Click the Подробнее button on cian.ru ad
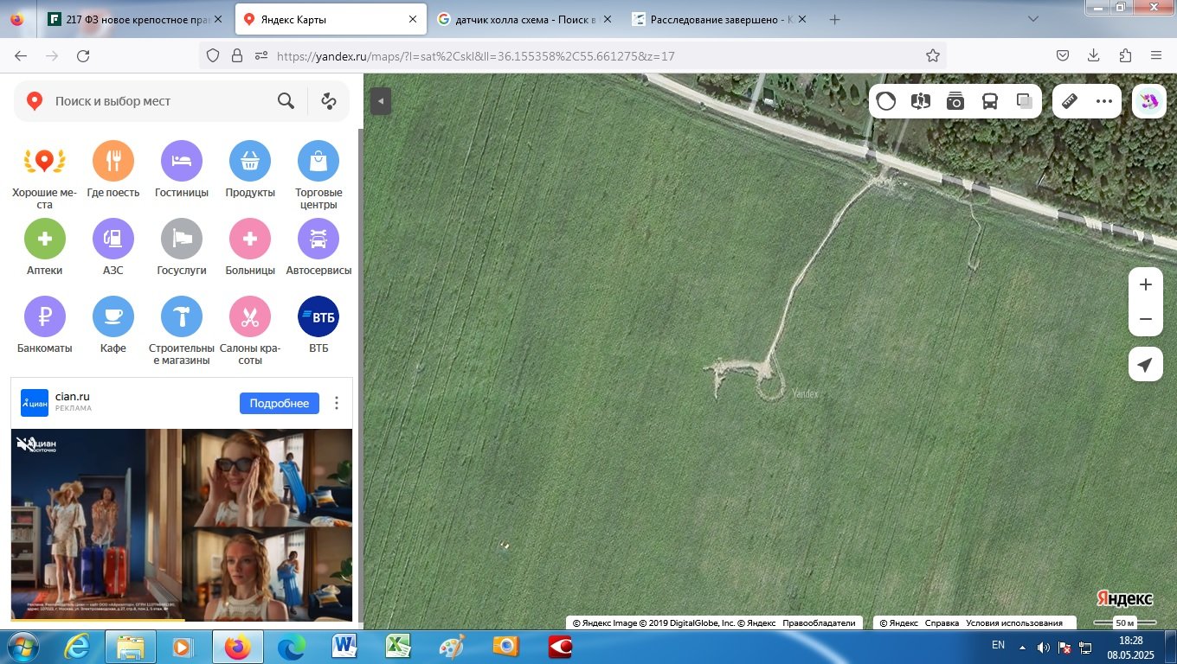Image resolution: width=1177 pixels, height=664 pixels. [x=279, y=403]
